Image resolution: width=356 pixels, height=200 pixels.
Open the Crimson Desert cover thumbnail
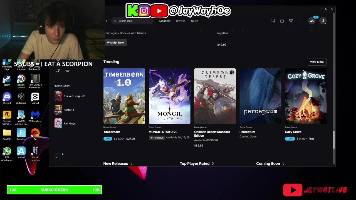pyautogui.click(x=215, y=96)
